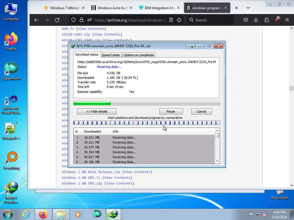Screen dimensions: 294x220
Task: Open Microsoft Visual Studio desktop shortcut
Action: click(x=11, y=105)
